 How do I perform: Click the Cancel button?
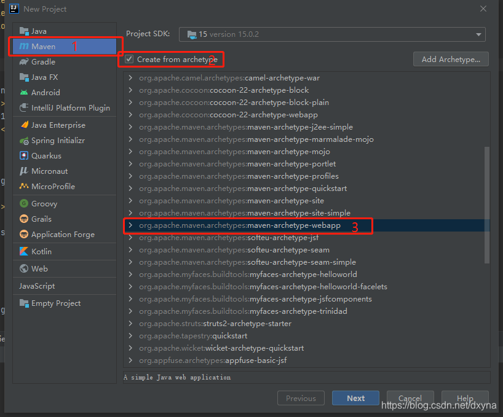410,398
